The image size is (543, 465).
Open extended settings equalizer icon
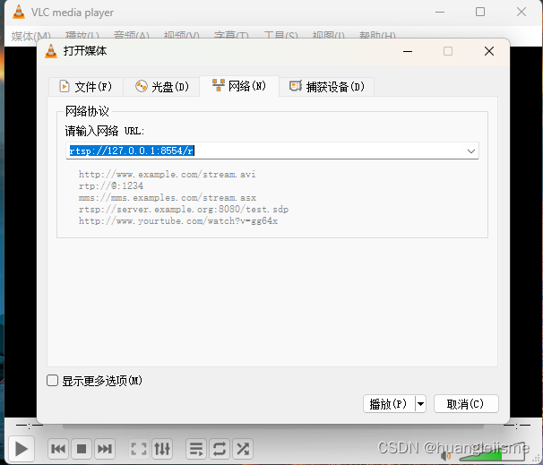pyautogui.click(x=162, y=449)
